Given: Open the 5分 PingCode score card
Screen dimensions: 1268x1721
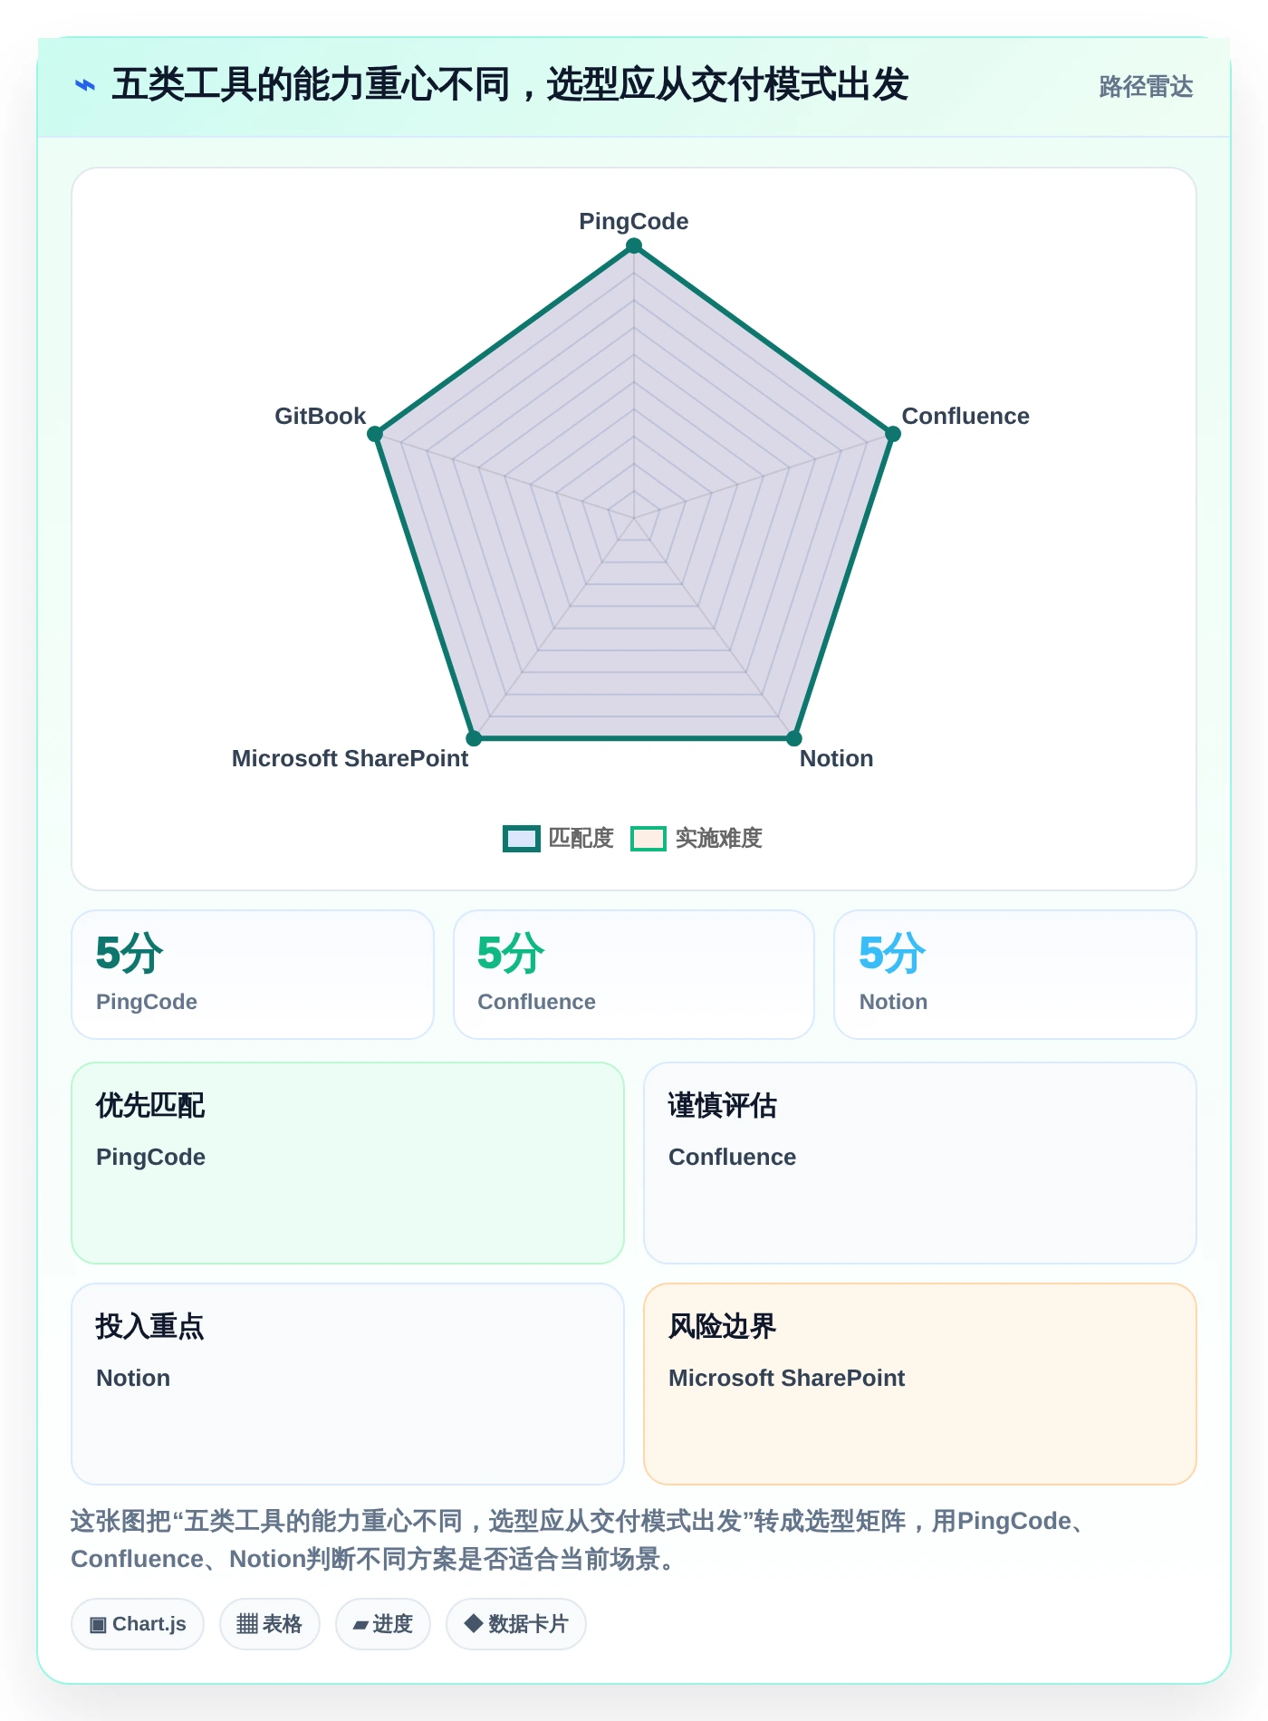Looking at the screenshot, I should (x=253, y=975).
